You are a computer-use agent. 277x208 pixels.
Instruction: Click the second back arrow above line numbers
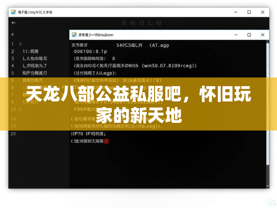pos(13,34)
